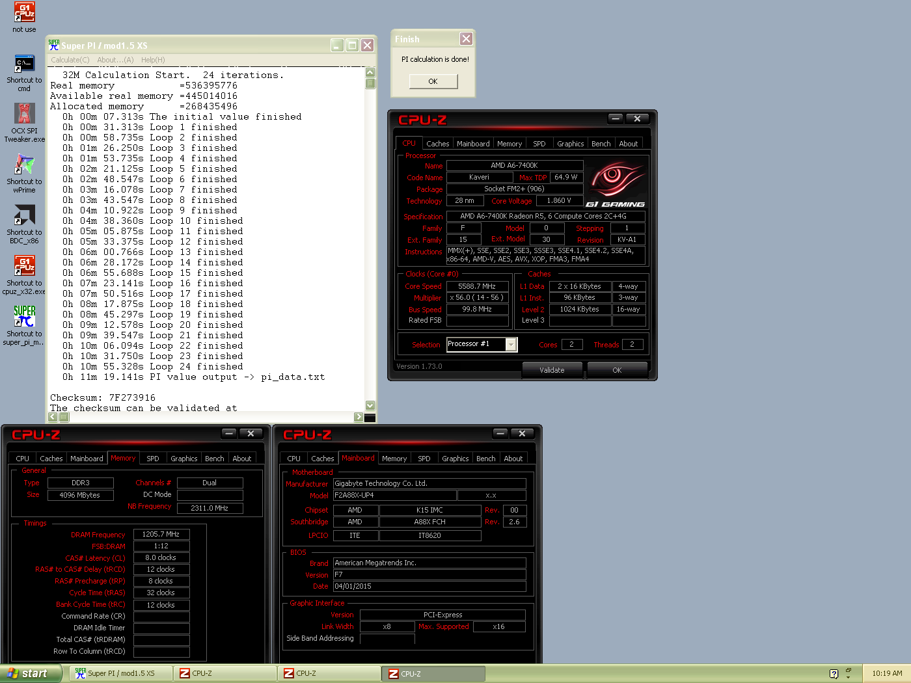Open Bench tab in Mainboard CPU-Z window
The height and width of the screenshot is (683, 911).
coord(486,459)
